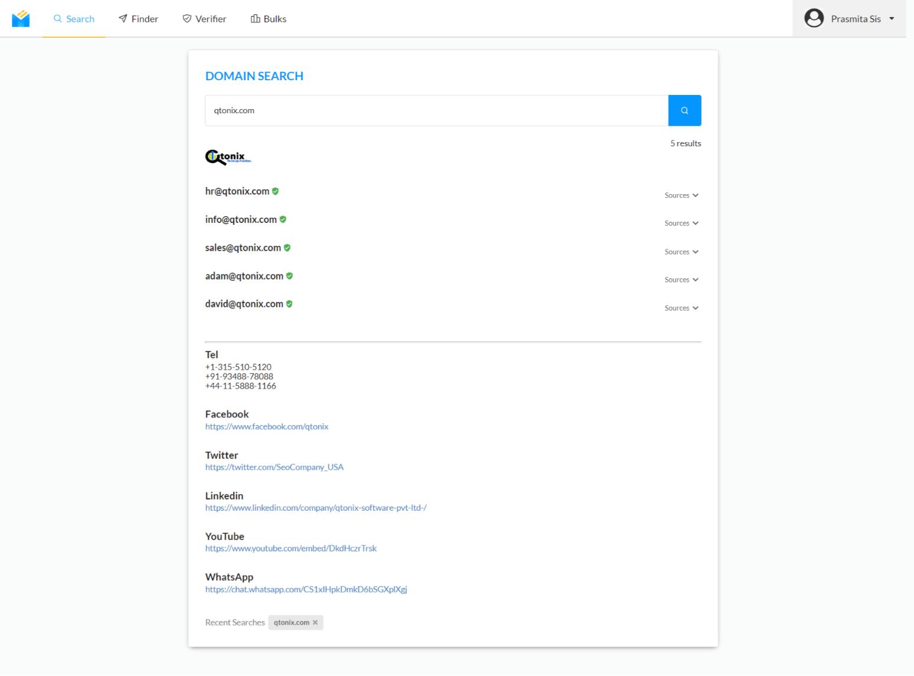914x676 pixels.
Task: Expand Sources for adam@qtonix.com
Action: coord(681,280)
